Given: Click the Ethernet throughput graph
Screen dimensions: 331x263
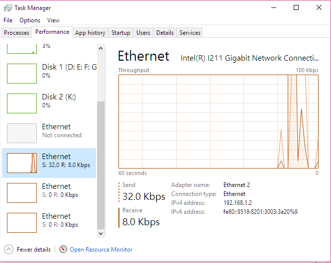Looking at the screenshot, I should coord(219,121).
